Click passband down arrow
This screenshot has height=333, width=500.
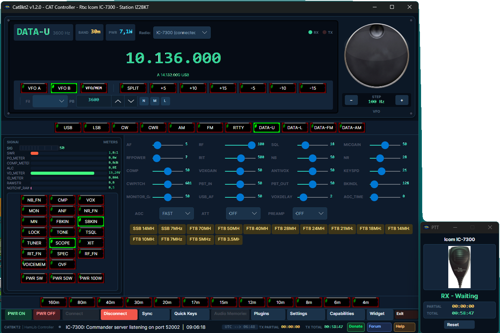coord(131,101)
